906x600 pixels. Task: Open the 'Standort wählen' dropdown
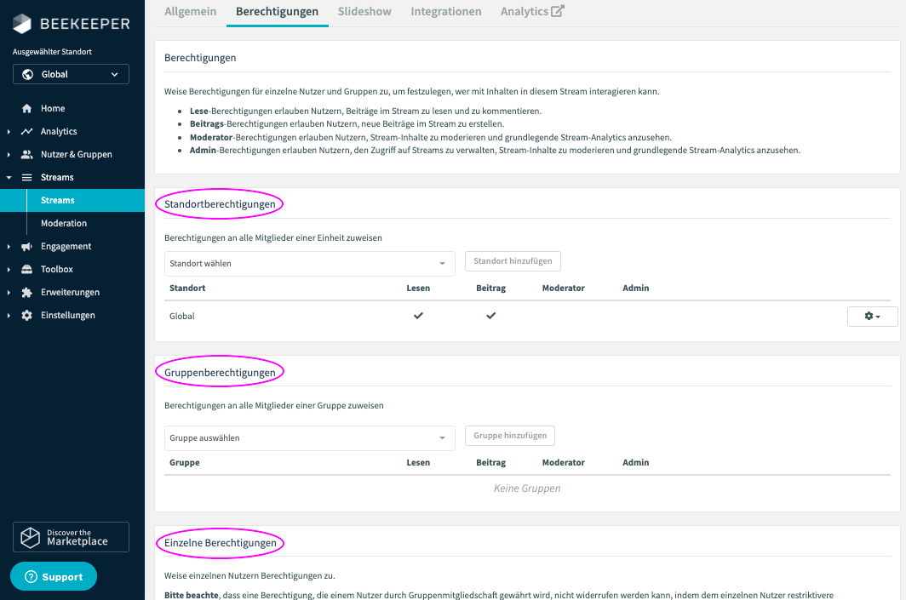309,264
